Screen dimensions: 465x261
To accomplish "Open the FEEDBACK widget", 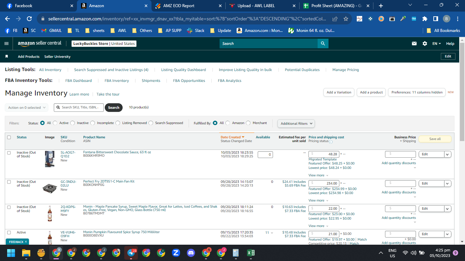I will pyautogui.click(x=17, y=242).
